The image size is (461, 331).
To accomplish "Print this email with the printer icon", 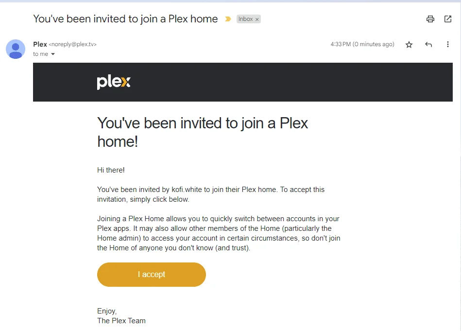I will coord(430,19).
